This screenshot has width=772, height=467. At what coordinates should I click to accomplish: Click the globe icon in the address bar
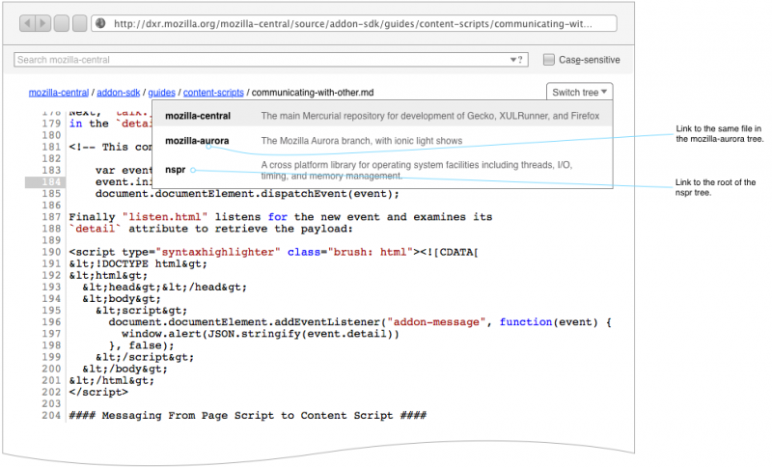coord(100,23)
